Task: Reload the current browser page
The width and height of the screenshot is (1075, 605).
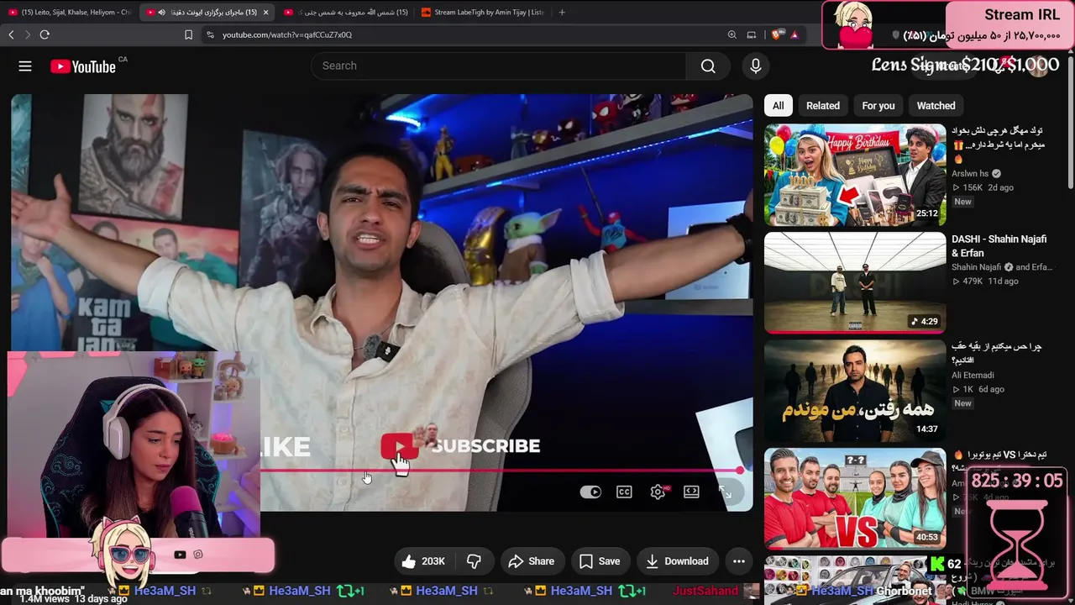Action: pyautogui.click(x=45, y=34)
